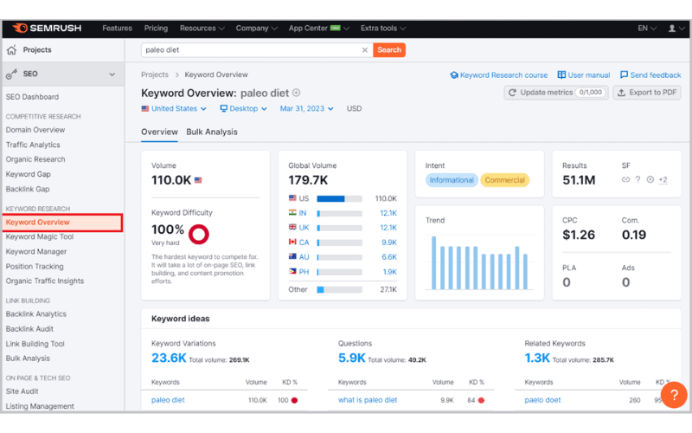Screen dimensions: 692x433
Task: Open the Pricing menu item
Action: [156, 29]
